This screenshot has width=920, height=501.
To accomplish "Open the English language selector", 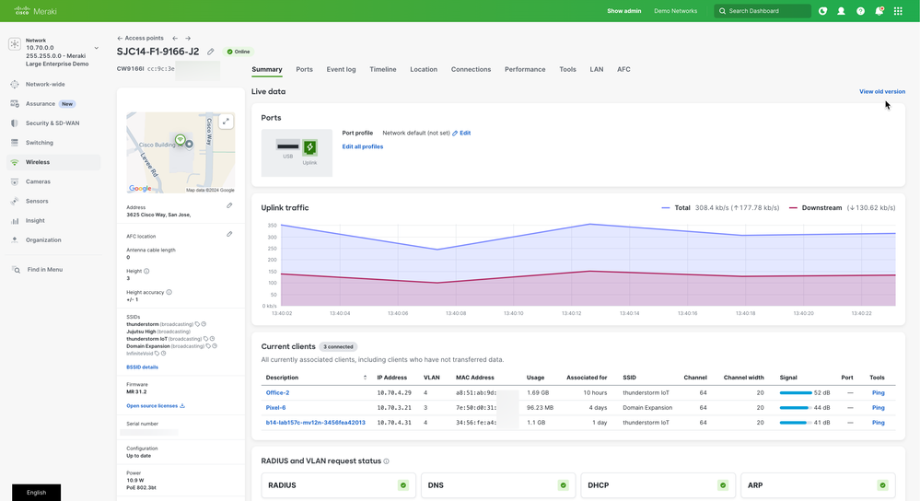I will coord(36,493).
